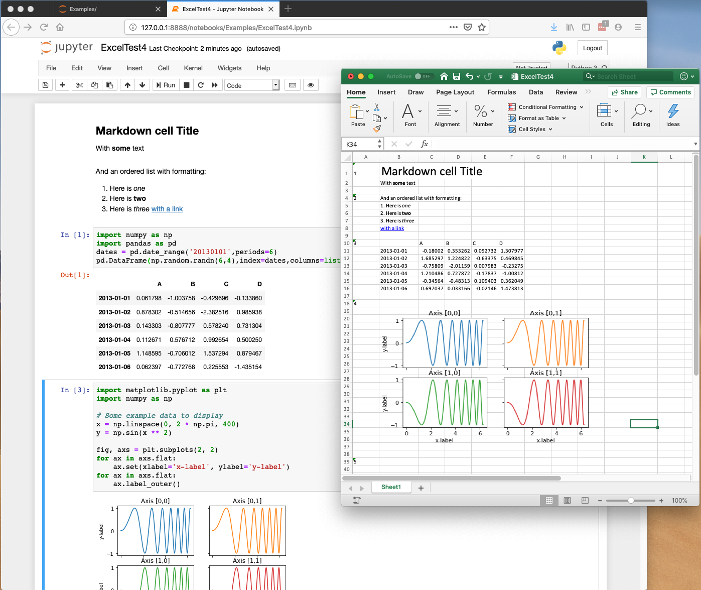Image resolution: width=701 pixels, height=590 pixels.
Task: Open the Jupyter Widgets menu
Action: (x=229, y=68)
